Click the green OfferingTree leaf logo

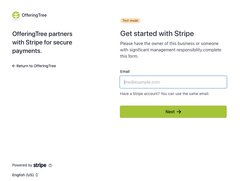coord(16,15)
